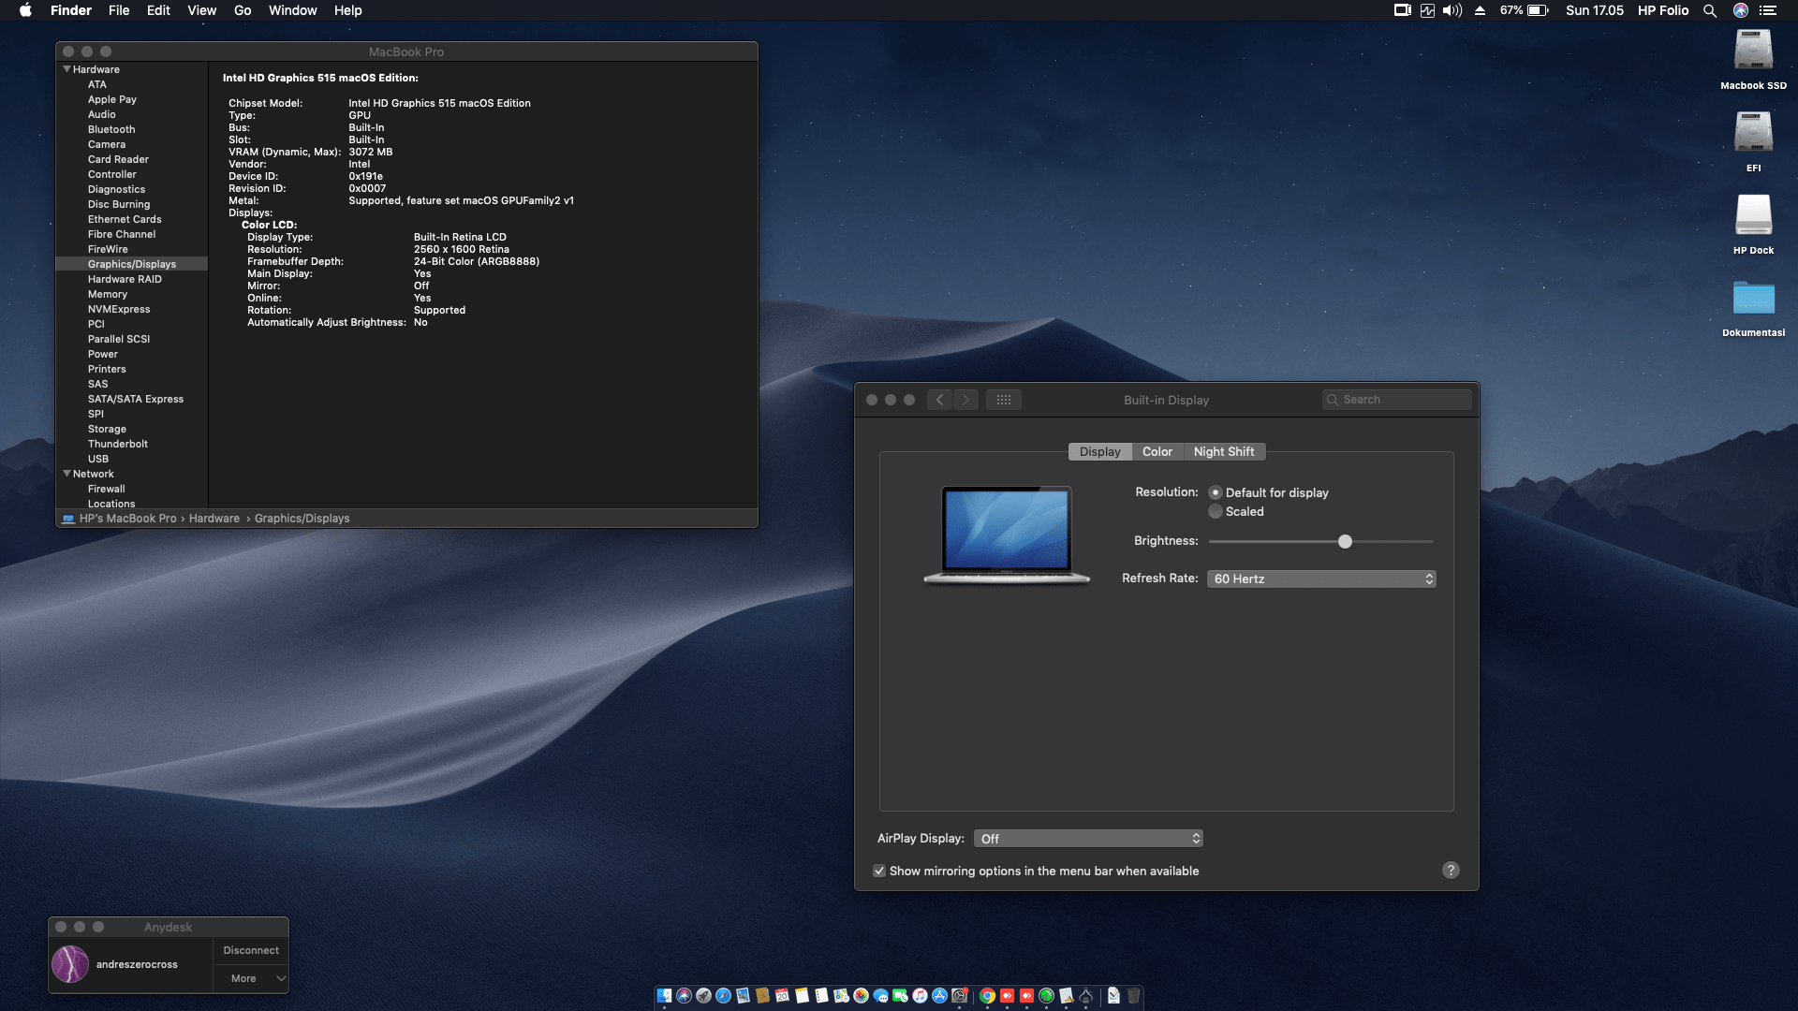Open the Trash in the dock

click(x=1133, y=995)
